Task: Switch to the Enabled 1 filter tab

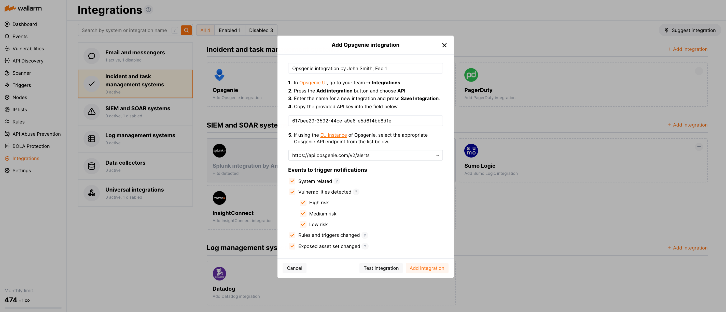Action: click(230, 30)
